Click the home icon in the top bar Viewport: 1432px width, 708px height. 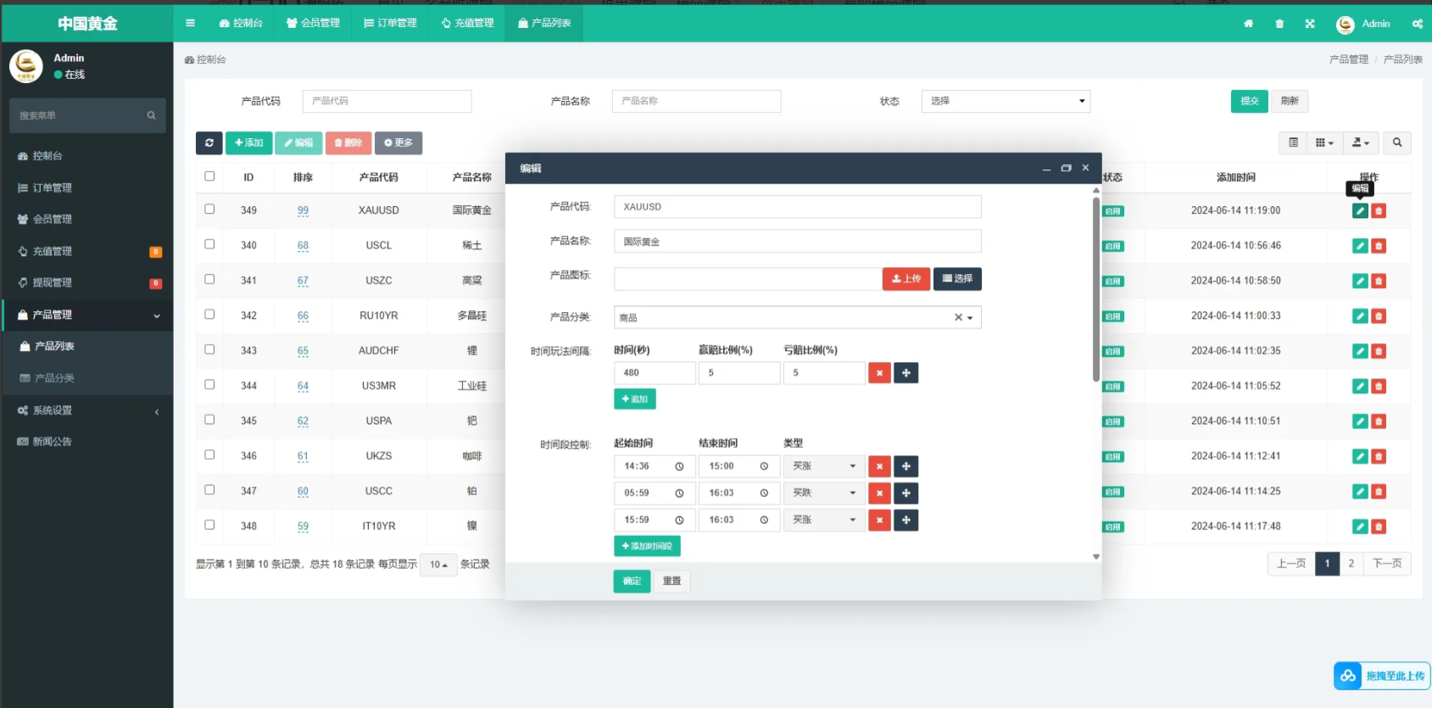pyautogui.click(x=1248, y=24)
